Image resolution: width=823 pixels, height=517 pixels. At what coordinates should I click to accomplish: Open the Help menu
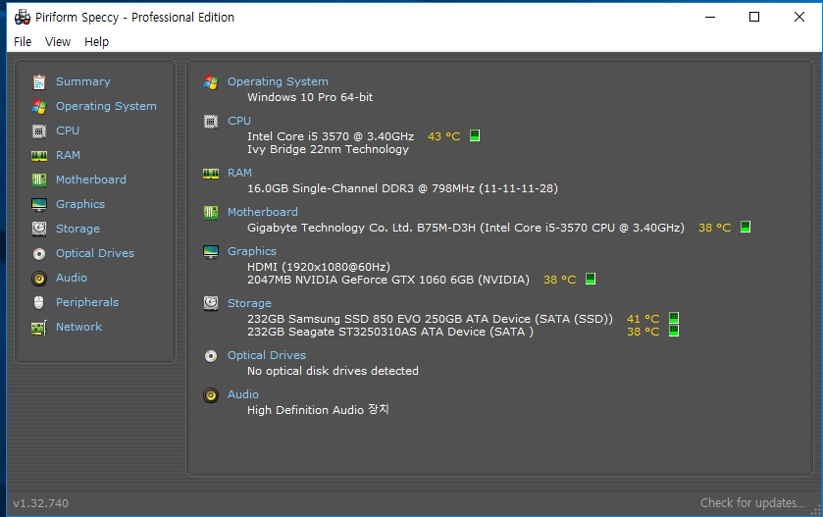(96, 41)
